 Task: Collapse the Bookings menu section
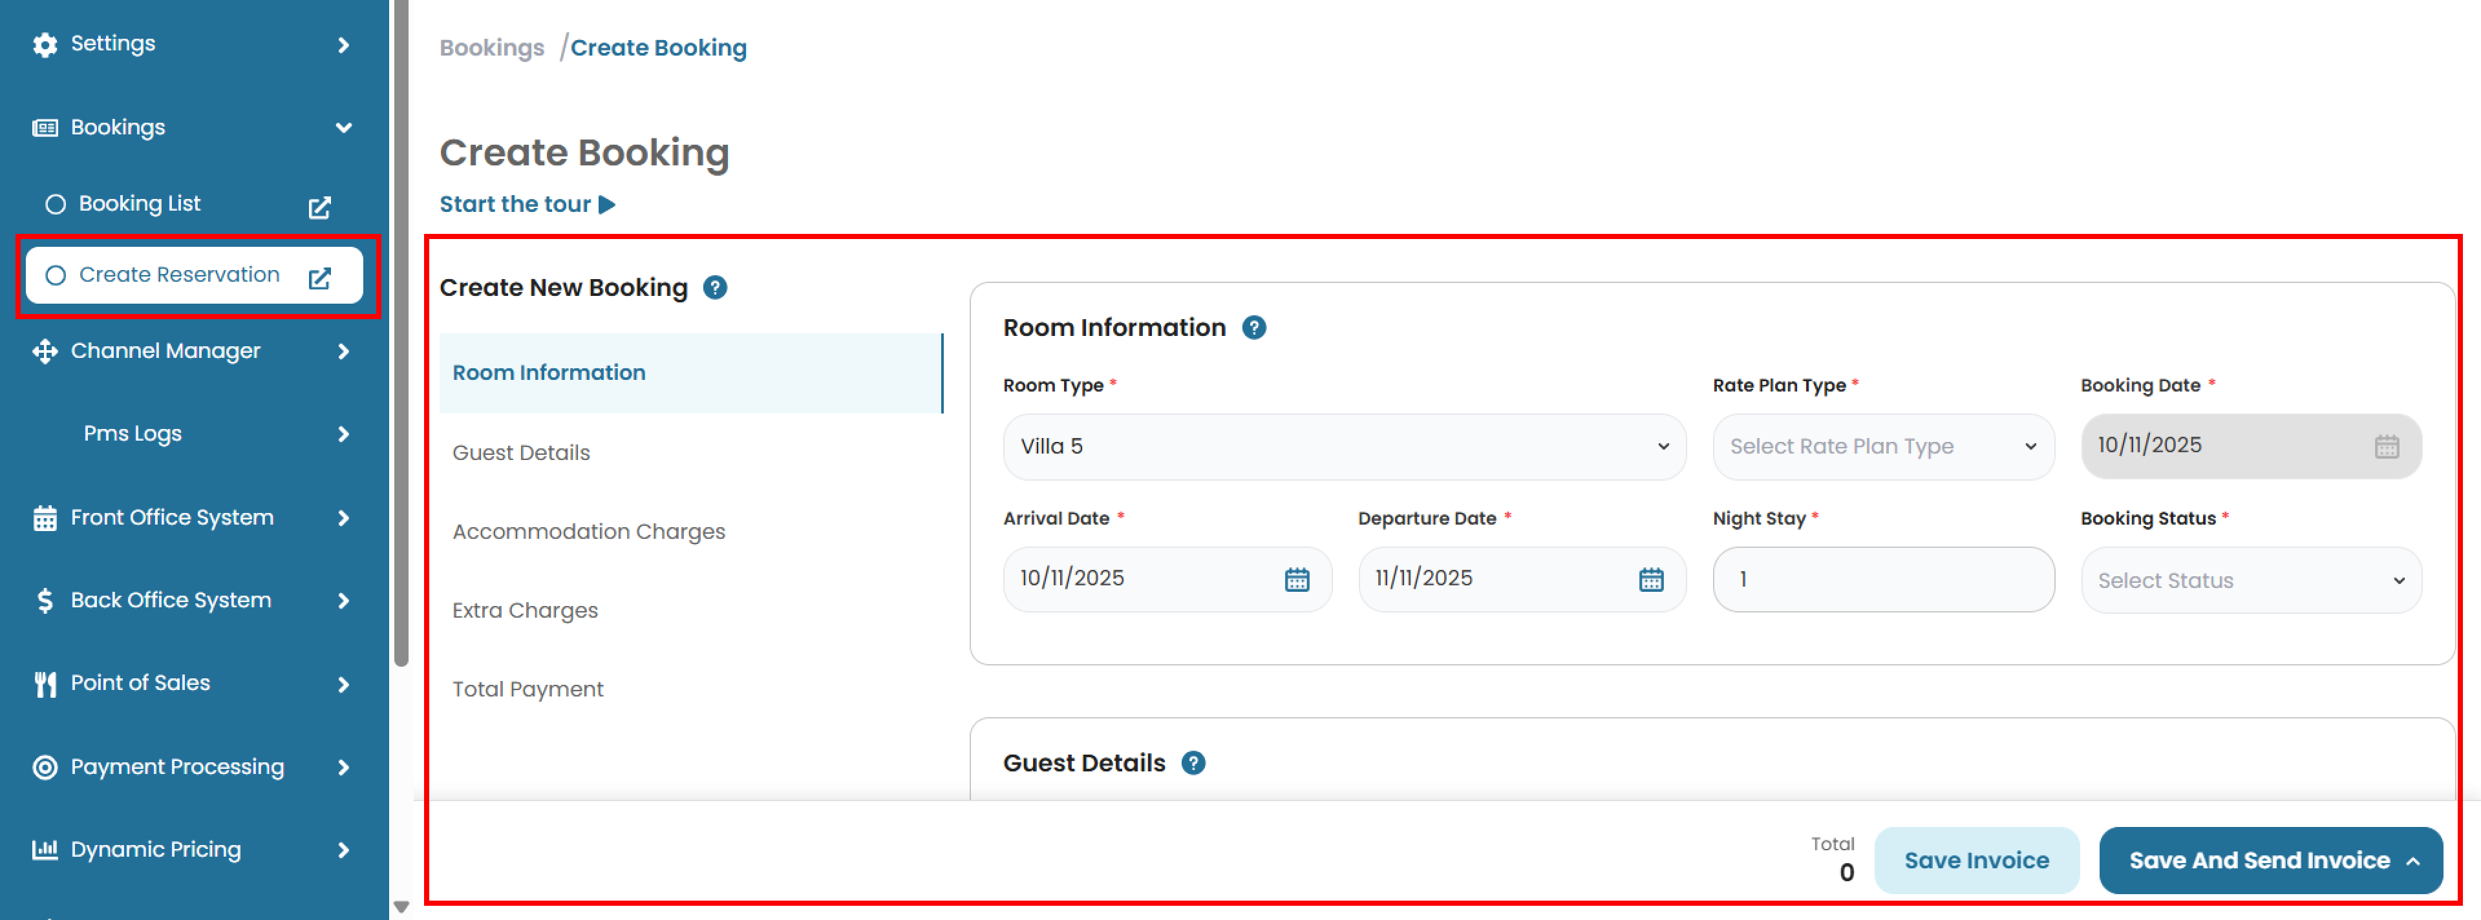tap(343, 126)
